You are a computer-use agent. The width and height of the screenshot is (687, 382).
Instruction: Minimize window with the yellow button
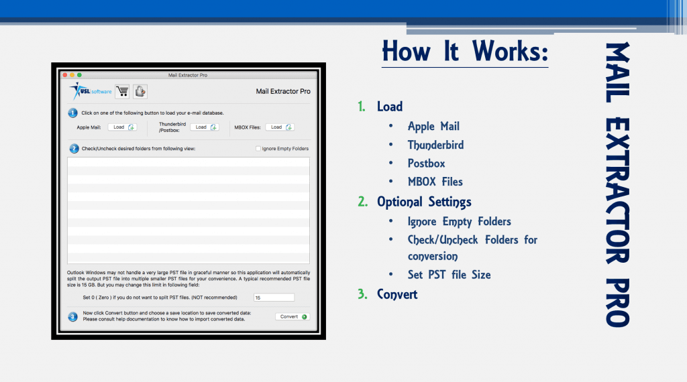72,75
